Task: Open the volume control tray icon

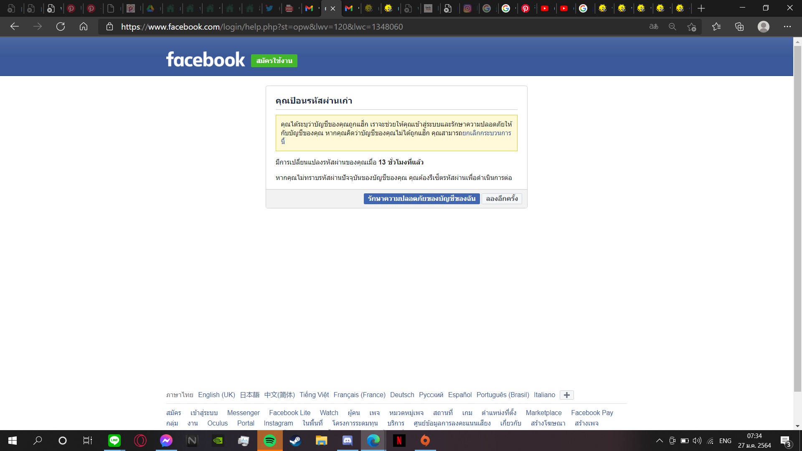Action: (x=697, y=441)
